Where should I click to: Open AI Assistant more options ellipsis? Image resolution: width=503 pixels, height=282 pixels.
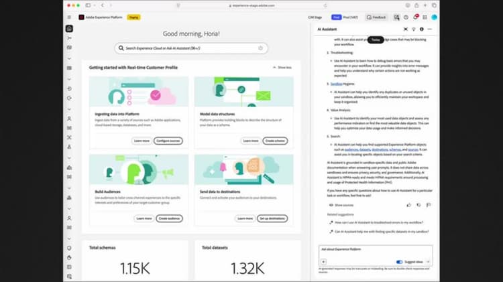click(430, 29)
